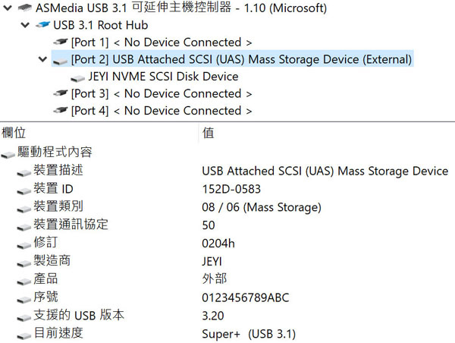Click the 驅動程式內容 section drive icon

[8, 155]
